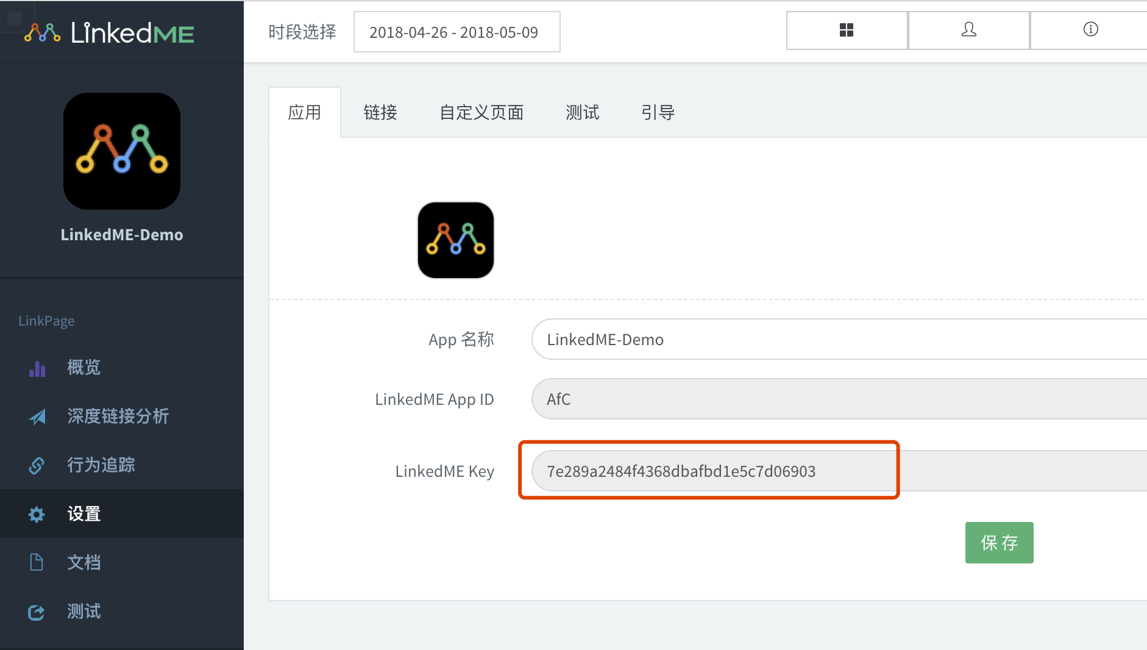The width and height of the screenshot is (1147, 650).
Task: Click the LinkedME-Demo name in sidebar
Action: click(122, 235)
